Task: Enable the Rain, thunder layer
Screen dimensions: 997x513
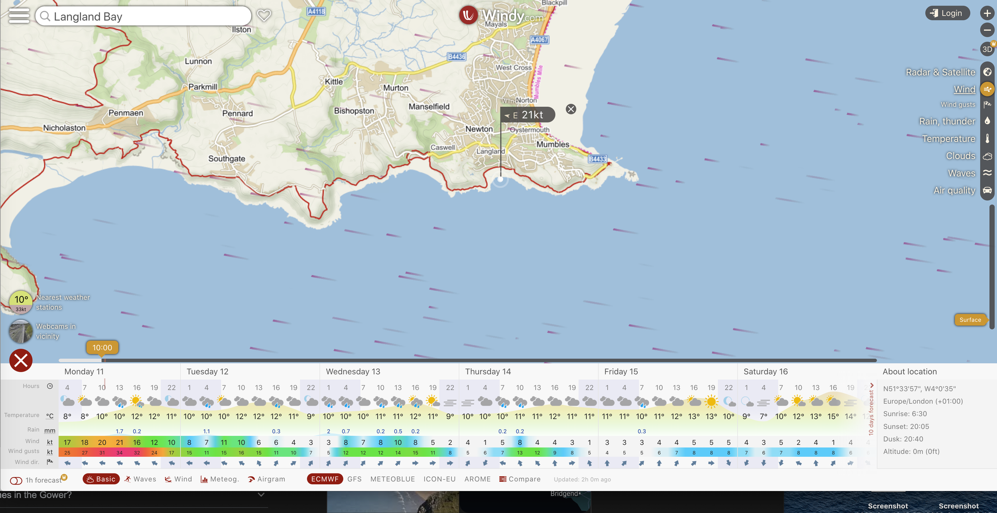Action: [x=987, y=121]
